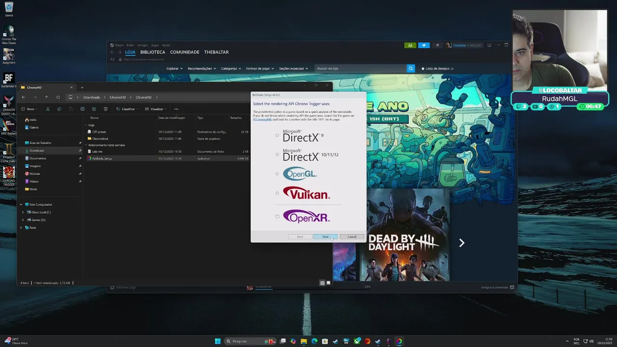617x347 pixels.
Task: Click Cancel in ReShade Setup
Action: point(352,237)
